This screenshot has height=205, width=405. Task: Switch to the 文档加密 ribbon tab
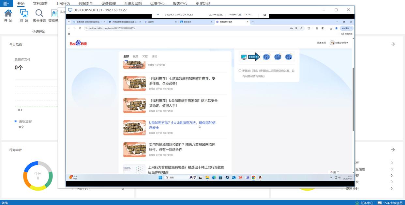(40, 4)
